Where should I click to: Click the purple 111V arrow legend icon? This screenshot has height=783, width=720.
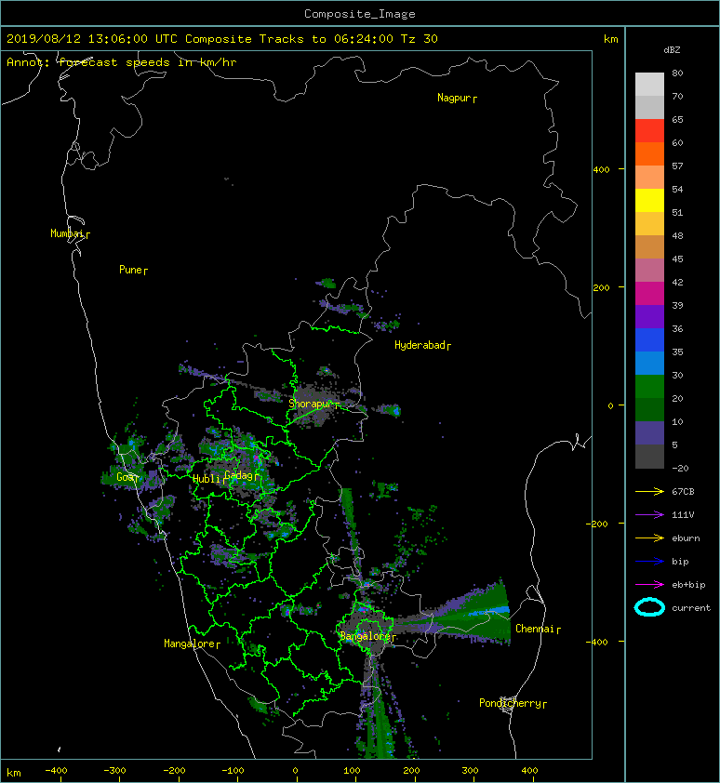pos(649,515)
